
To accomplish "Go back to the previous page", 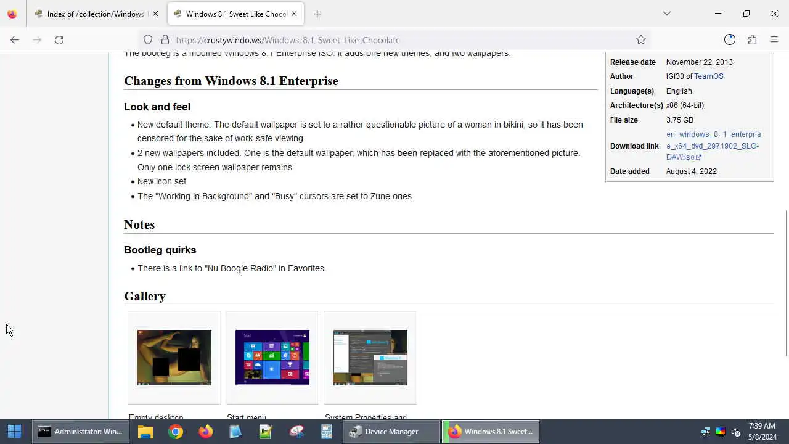I will (15, 40).
